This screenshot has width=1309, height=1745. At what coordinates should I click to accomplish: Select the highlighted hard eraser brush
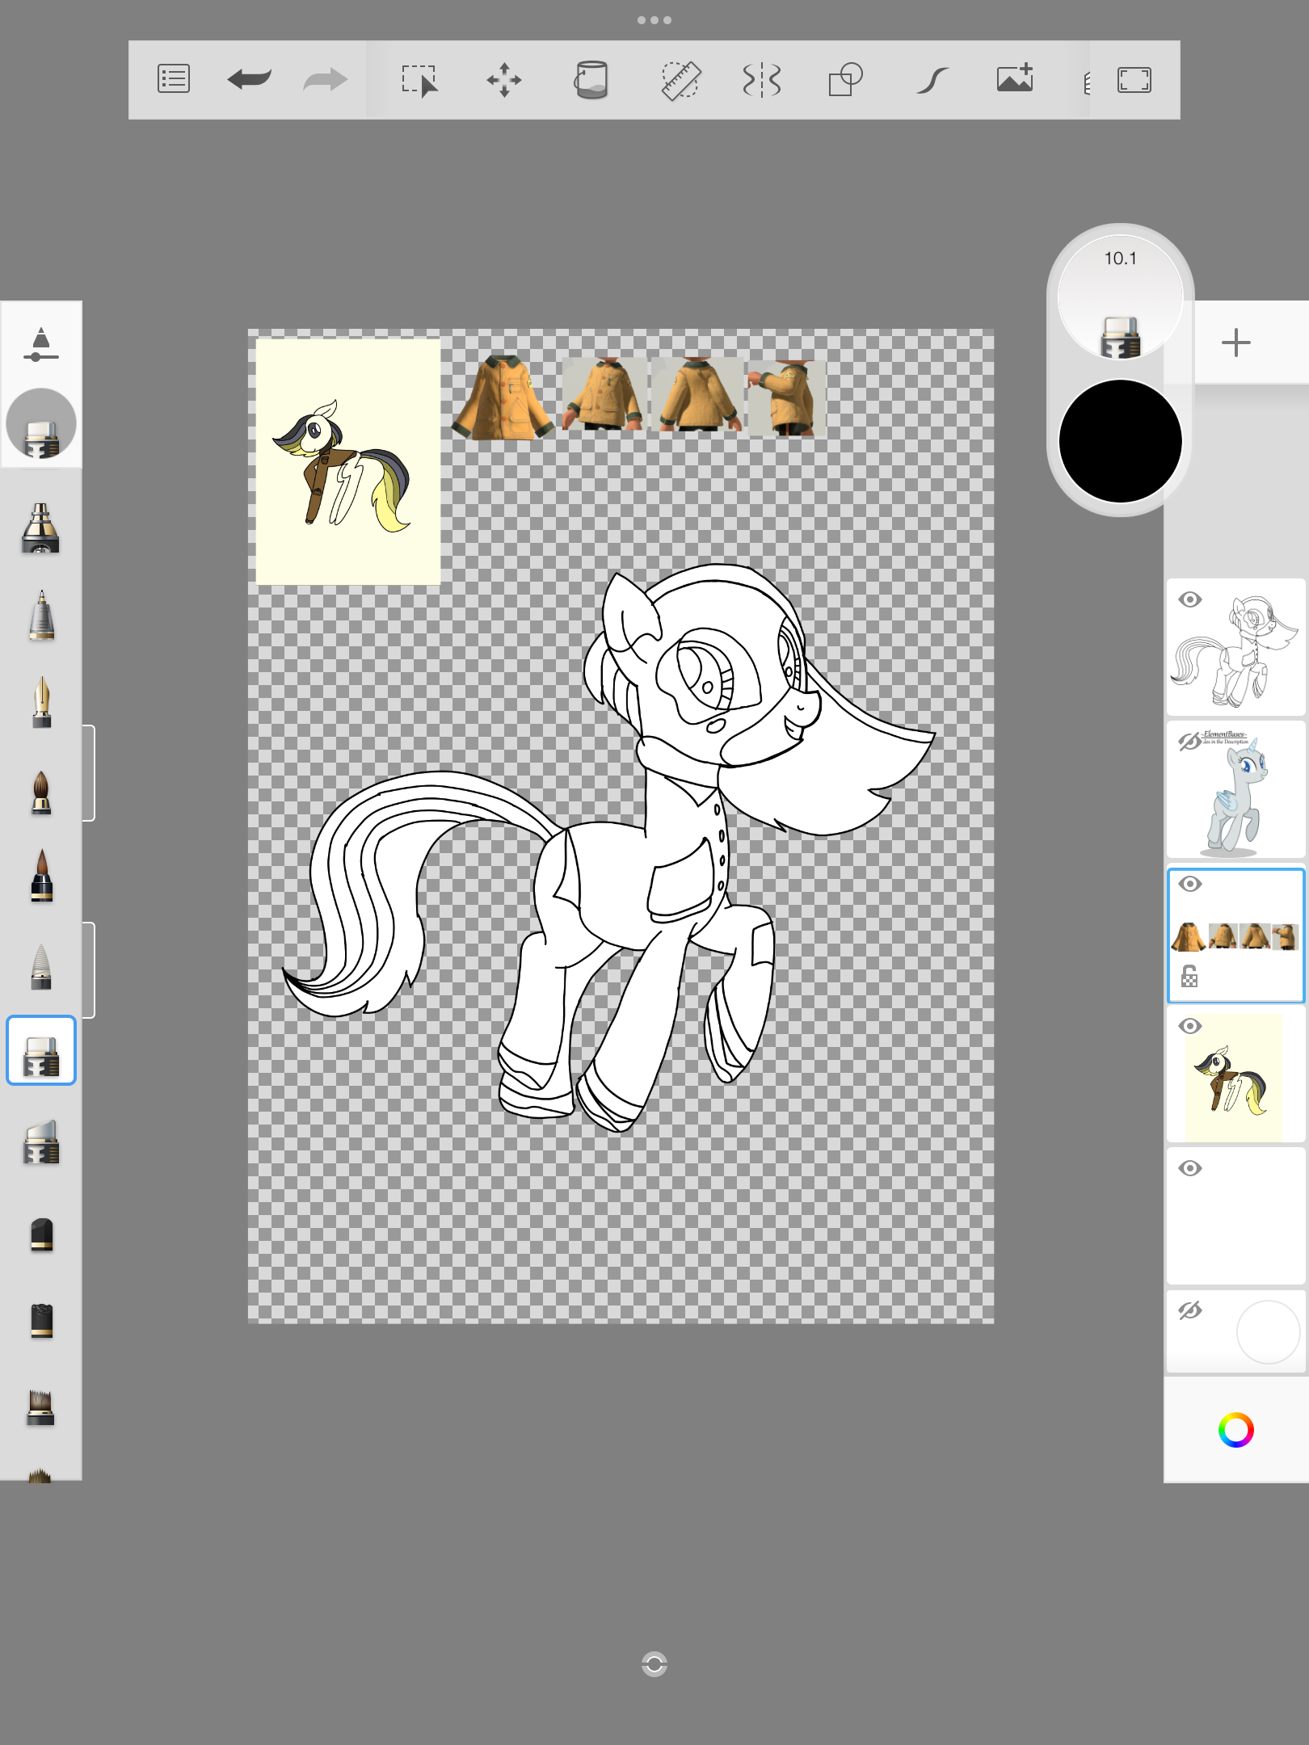click(41, 1050)
